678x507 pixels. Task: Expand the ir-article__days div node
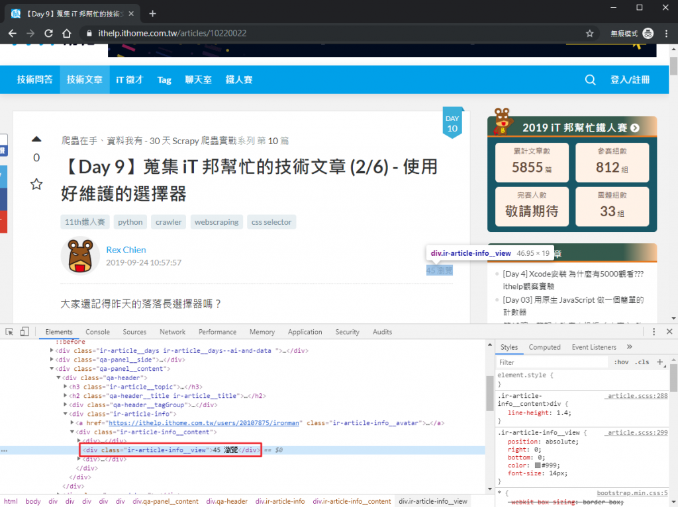click(52, 350)
